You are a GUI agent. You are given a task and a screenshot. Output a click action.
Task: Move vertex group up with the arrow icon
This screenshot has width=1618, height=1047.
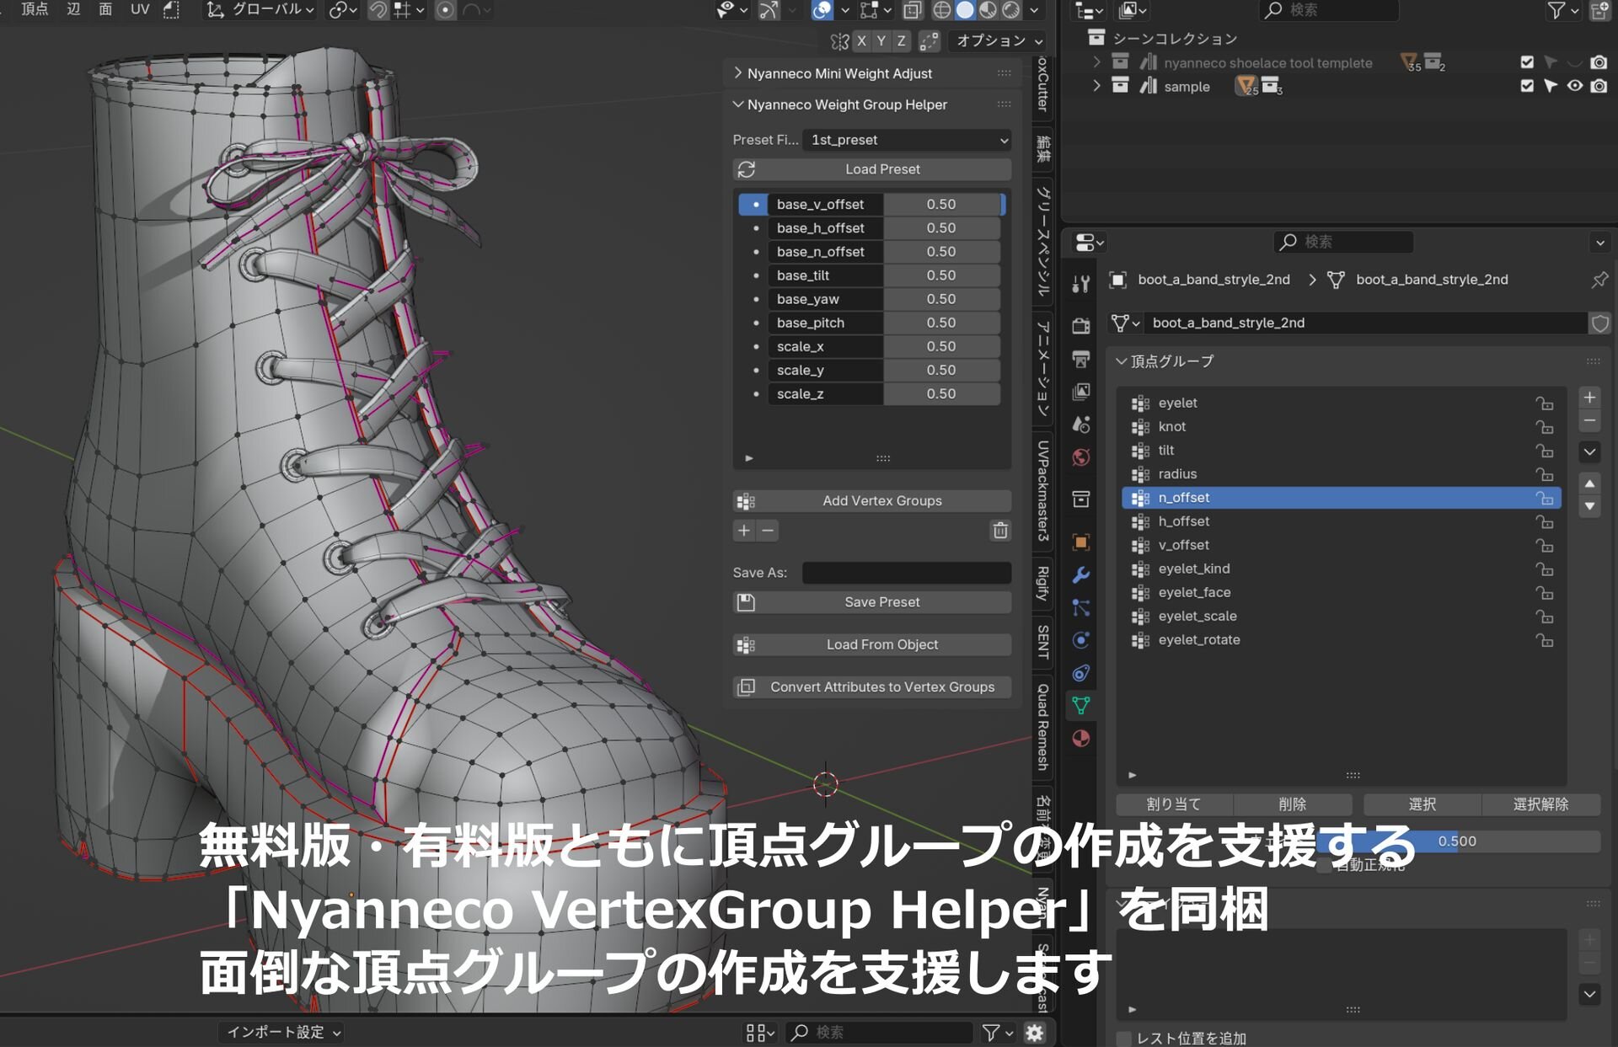pos(1589,483)
